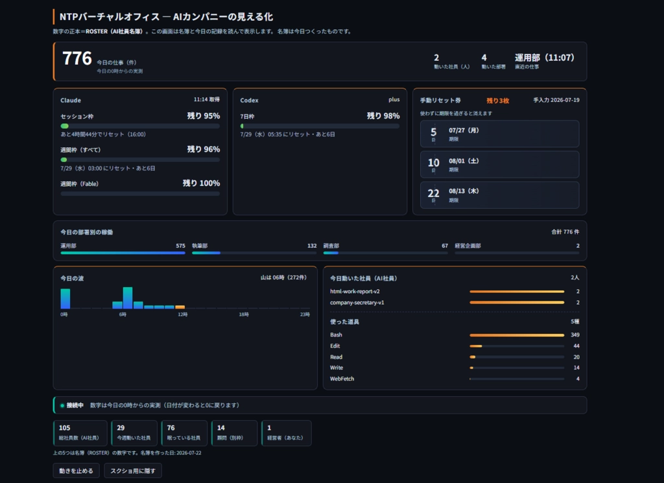
Task: Click the 使った道具 section heading
Action: pos(345,322)
